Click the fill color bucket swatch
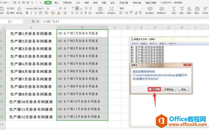The width and height of the screenshot is (209, 130). click(53, 13)
